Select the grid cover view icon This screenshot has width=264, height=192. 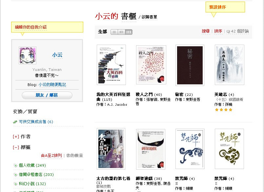pyautogui.click(x=129, y=32)
